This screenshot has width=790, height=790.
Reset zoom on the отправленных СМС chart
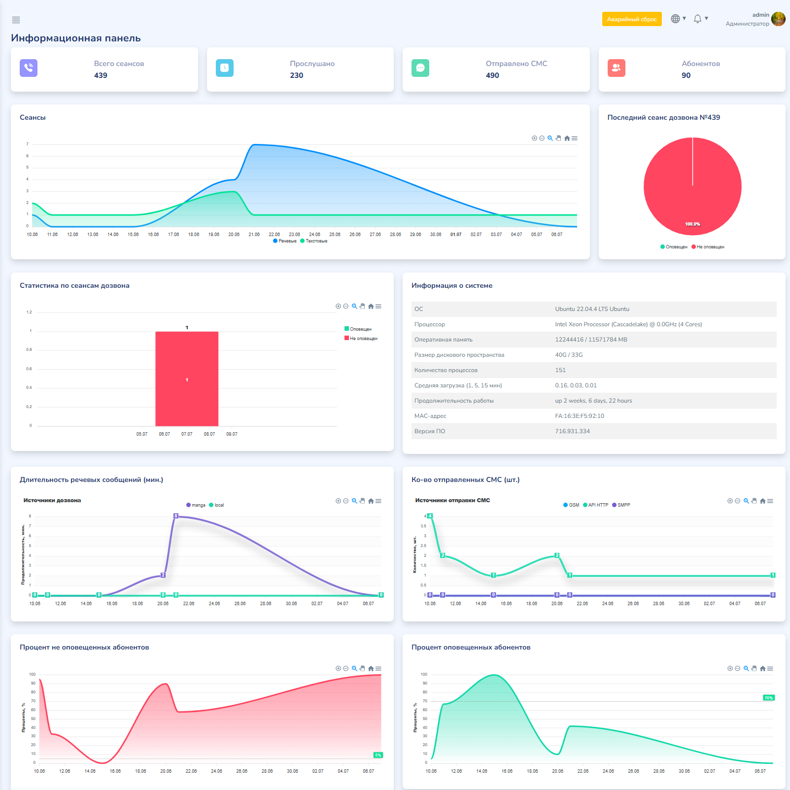762,501
